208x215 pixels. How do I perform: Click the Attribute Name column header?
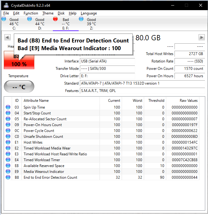[61, 101]
